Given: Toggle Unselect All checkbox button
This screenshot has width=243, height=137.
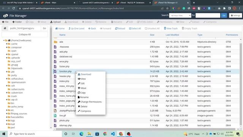Looking at the screenshot, I should tap(152, 29).
